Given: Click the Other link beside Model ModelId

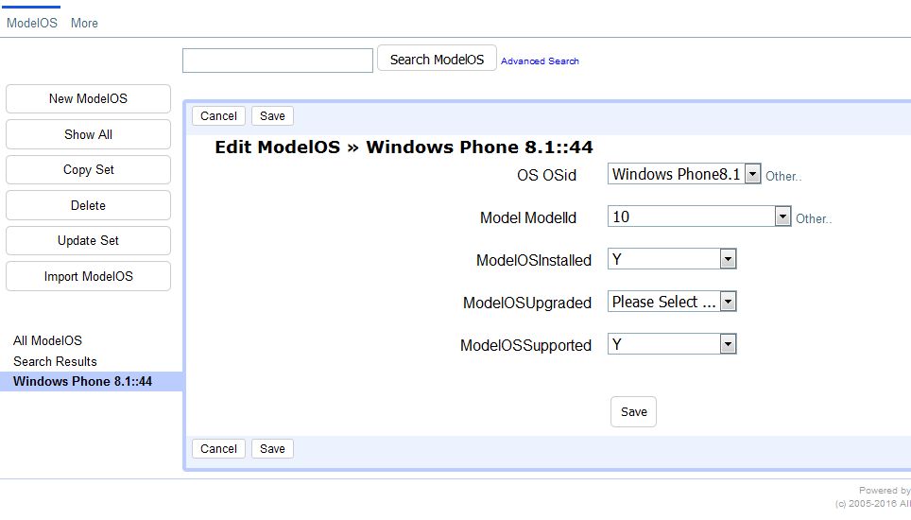Looking at the screenshot, I should click(x=814, y=218).
